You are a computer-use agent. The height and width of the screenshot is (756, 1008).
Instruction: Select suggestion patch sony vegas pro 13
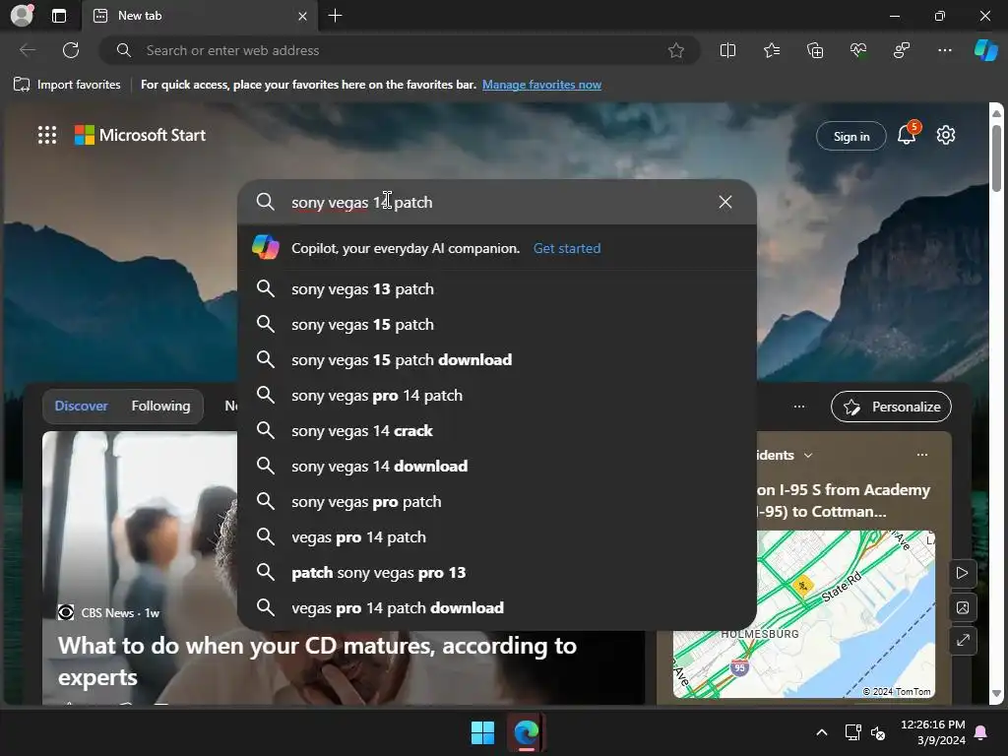[x=496, y=572]
